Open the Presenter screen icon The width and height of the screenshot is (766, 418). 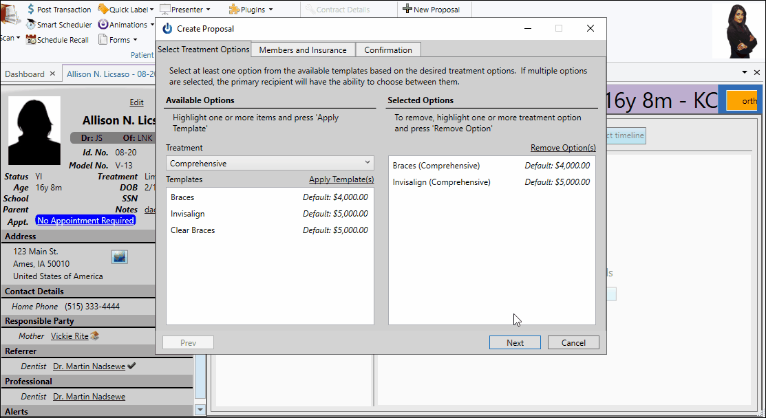coord(166,10)
